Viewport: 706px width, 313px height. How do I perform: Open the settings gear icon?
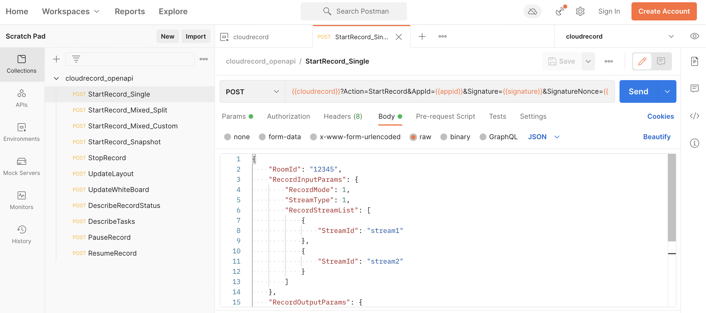tap(580, 11)
